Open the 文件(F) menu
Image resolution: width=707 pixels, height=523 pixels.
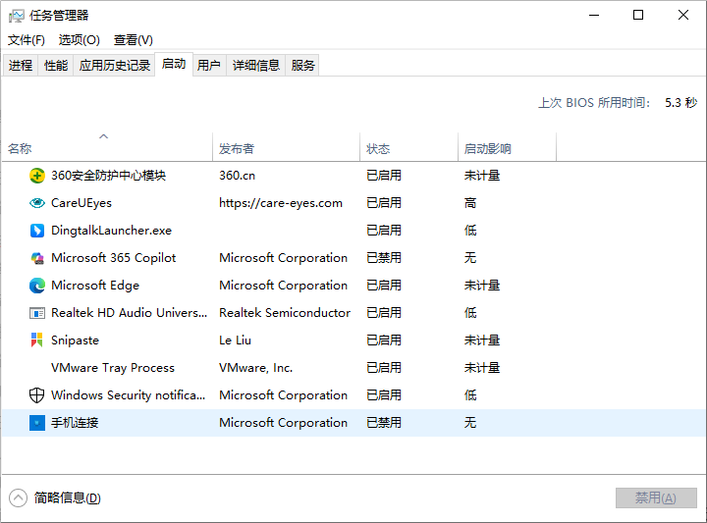(x=27, y=40)
